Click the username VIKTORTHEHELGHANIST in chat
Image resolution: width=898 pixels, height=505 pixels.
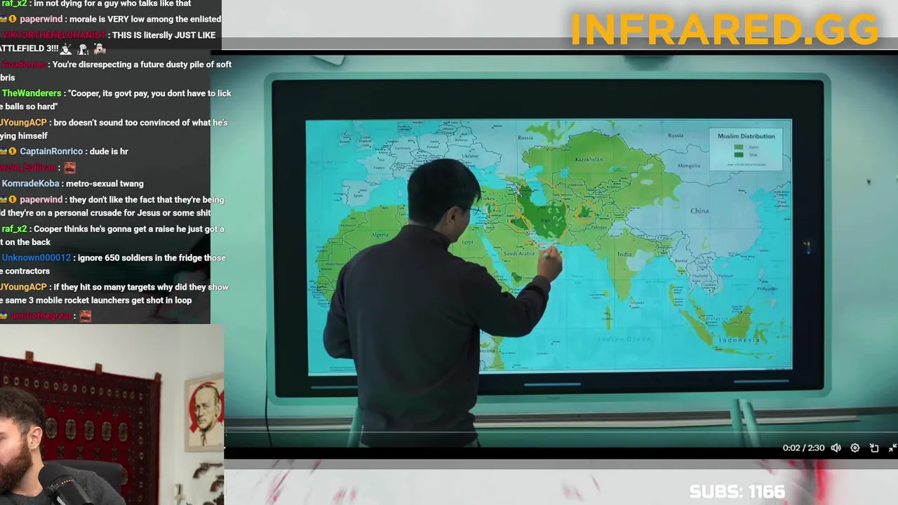tap(53, 35)
